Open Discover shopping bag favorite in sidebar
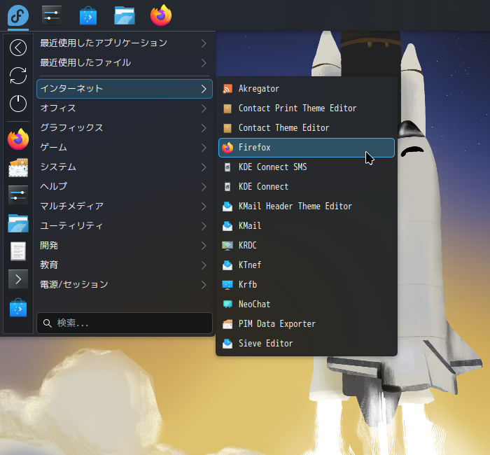 [x=18, y=307]
